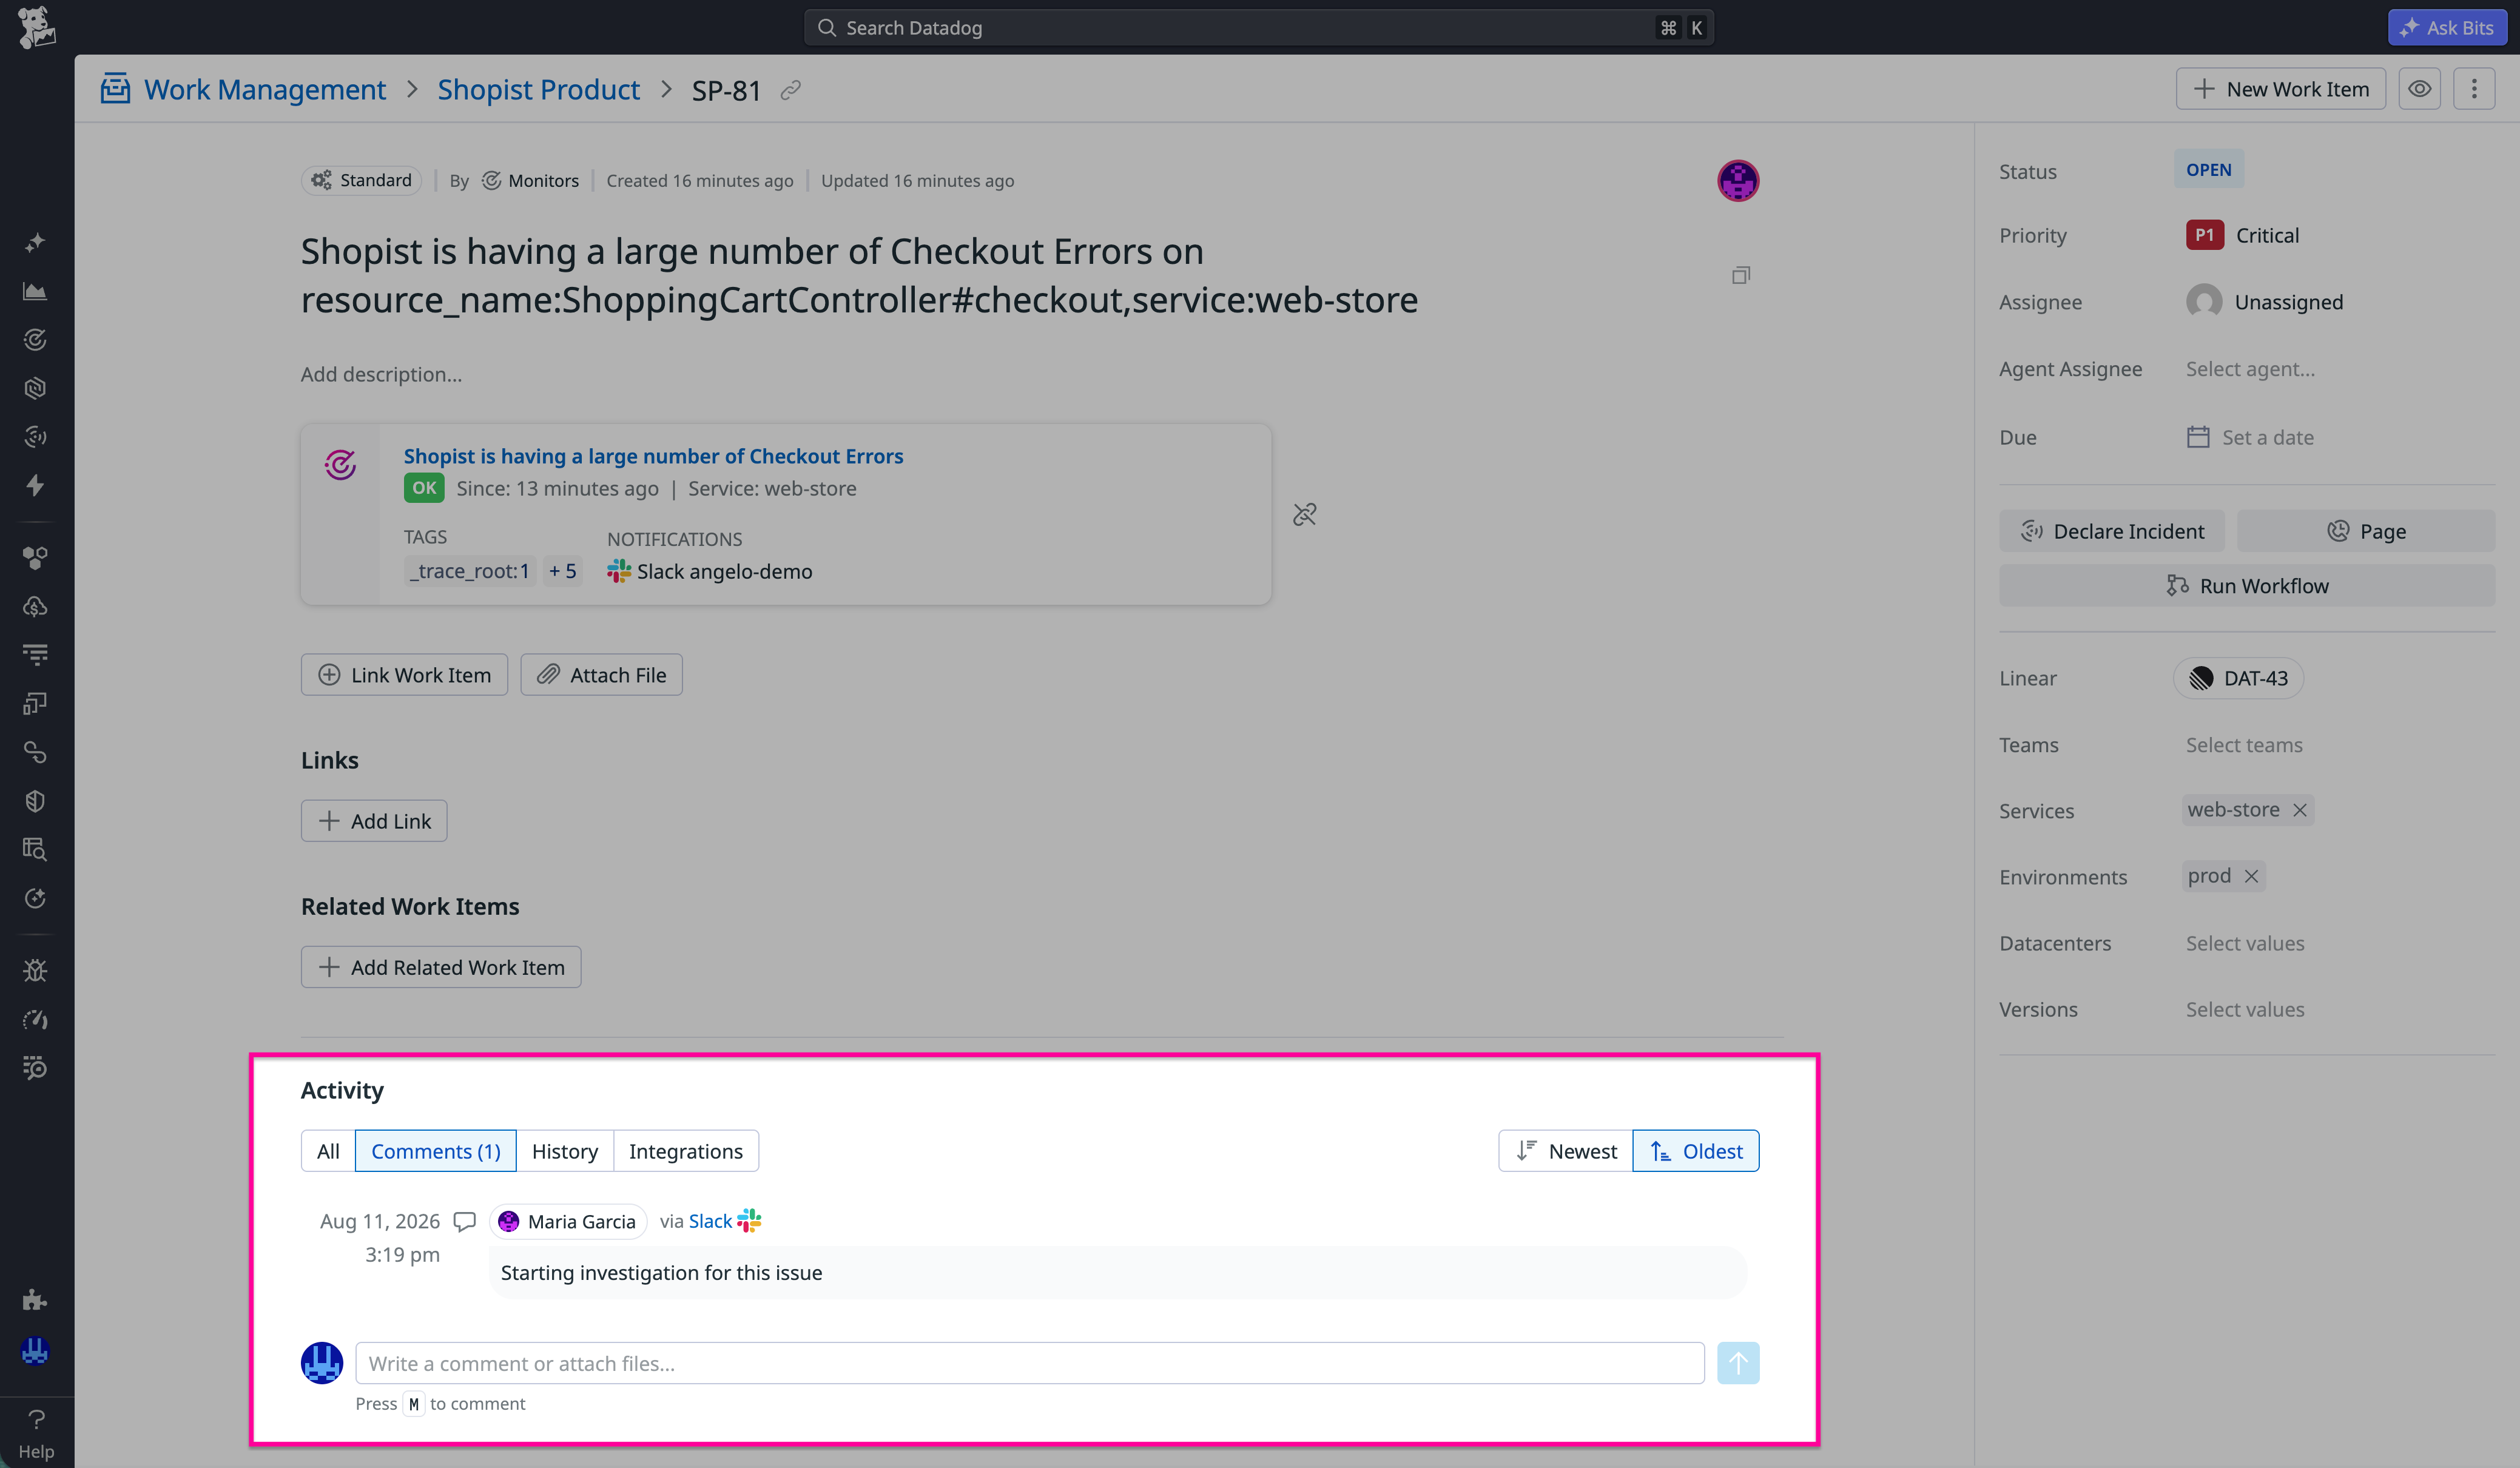Image resolution: width=2520 pixels, height=1468 pixels.
Task: Open the lightning bolt icon in sidebar
Action: [x=35, y=485]
